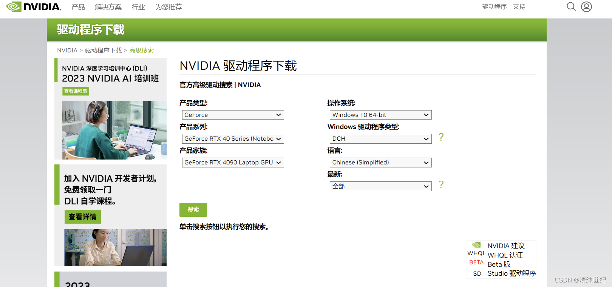The height and width of the screenshot is (287, 612).
Task: Expand the 产品系列 RTX 40 Series dropdown
Action: point(233,139)
